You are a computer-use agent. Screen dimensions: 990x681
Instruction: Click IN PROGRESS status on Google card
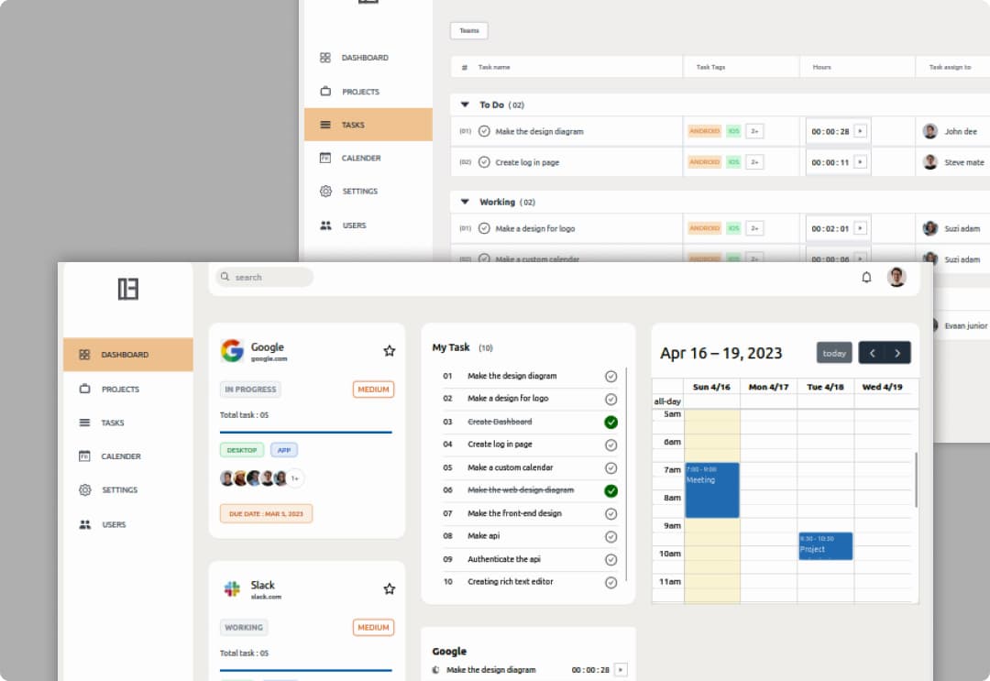click(250, 390)
